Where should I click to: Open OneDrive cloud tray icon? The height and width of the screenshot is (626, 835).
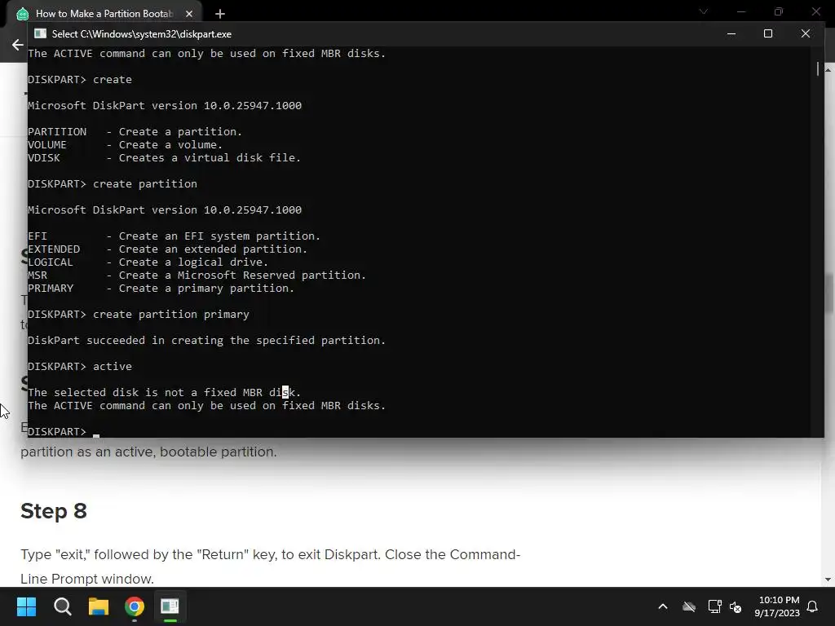(689, 606)
